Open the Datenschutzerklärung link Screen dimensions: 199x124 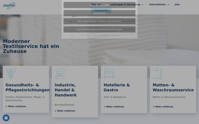[100, 35]
